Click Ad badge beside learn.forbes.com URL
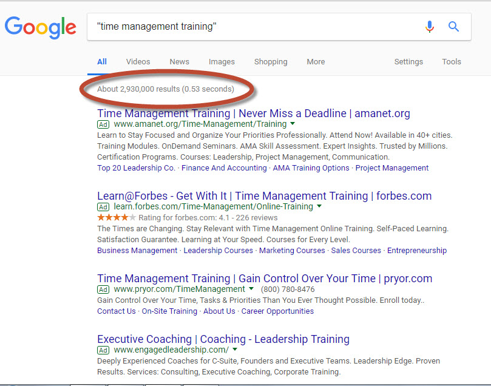 tap(103, 207)
